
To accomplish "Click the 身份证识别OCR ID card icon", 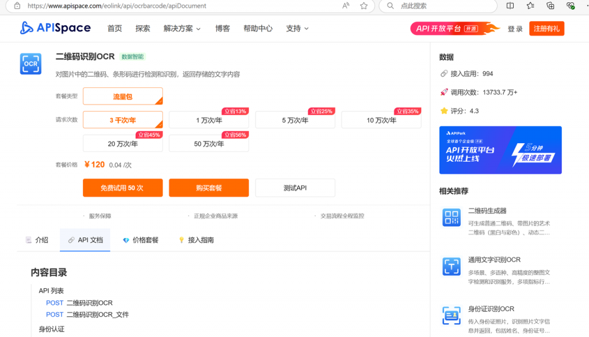I will click(452, 316).
